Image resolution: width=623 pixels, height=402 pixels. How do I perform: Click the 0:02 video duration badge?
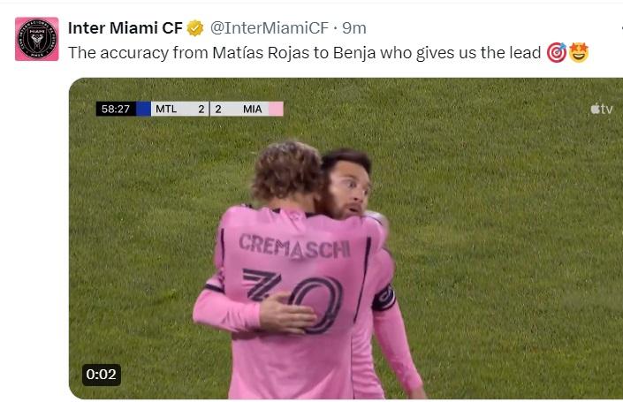[102, 375]
